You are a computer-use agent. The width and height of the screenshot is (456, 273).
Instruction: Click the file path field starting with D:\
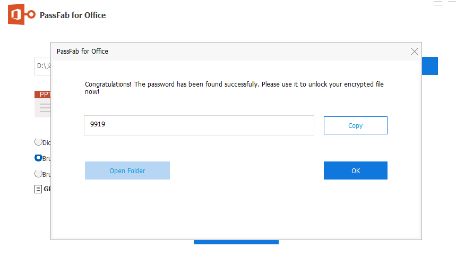pyautogui.click(x=43, y=66)
